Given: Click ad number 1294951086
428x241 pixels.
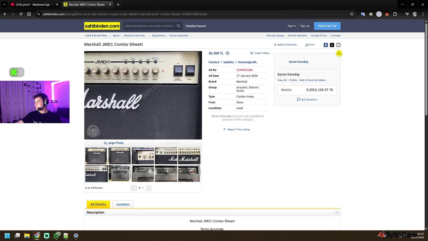Looking at the screenshot, I should coord(244,70).
